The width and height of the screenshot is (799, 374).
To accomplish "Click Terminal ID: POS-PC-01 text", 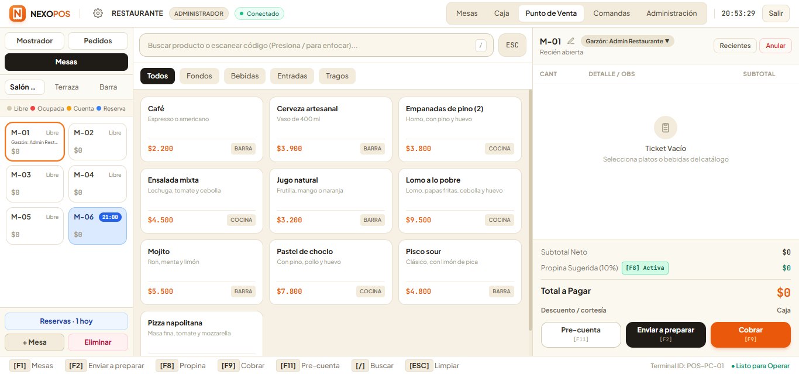I will click(687, 366).
